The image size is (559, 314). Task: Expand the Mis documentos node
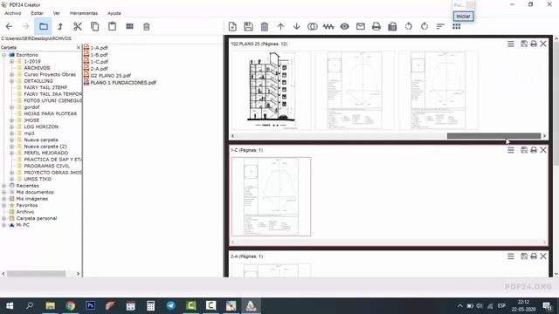pos(3,192)
